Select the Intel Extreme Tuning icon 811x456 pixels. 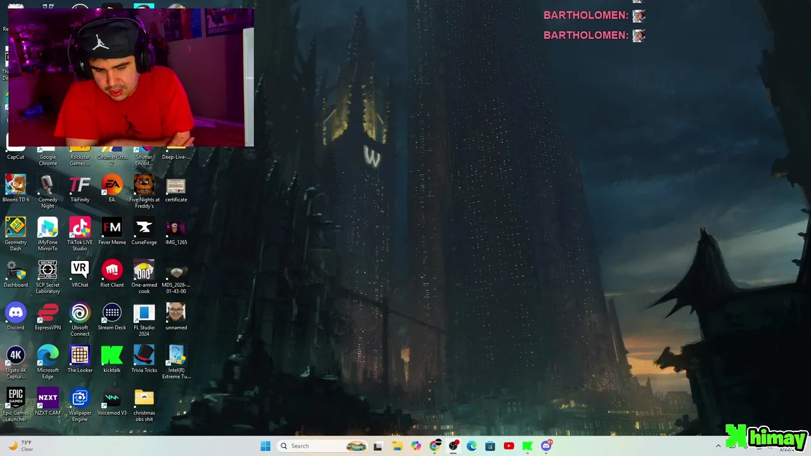click(x=176, y=363)
